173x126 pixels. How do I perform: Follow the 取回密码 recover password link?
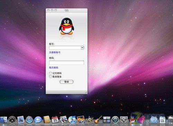[x=54, y=68]
